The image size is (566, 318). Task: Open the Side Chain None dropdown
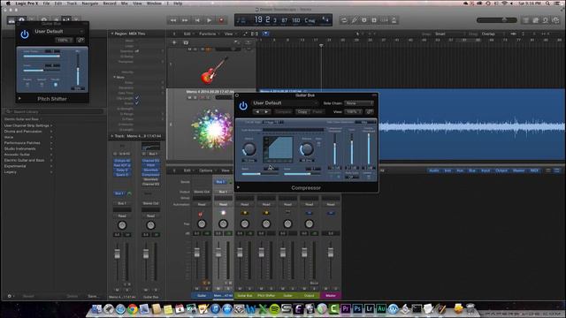[358, 103]
